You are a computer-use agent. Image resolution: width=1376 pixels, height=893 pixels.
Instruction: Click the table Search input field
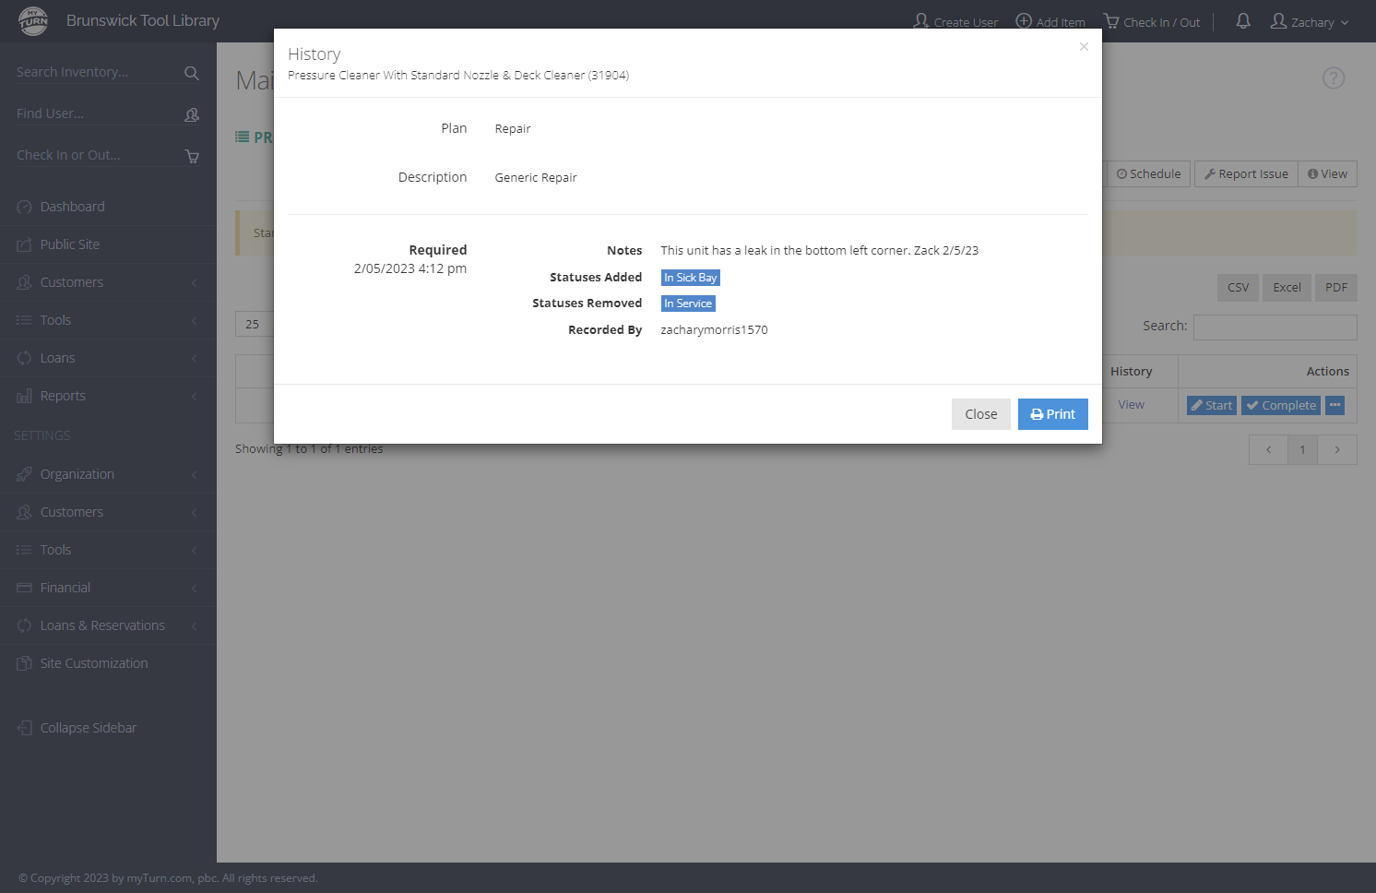pyautogui.click(x=1275, y=327)
